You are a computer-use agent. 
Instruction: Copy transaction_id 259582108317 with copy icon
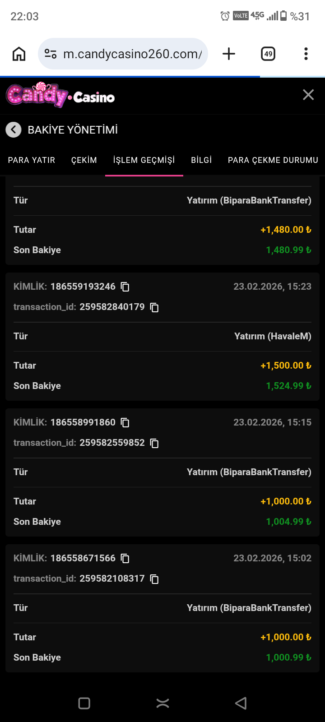click(x=154, y=579)
